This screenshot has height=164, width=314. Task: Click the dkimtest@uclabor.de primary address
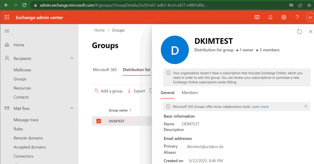click(x=205, y=146)
